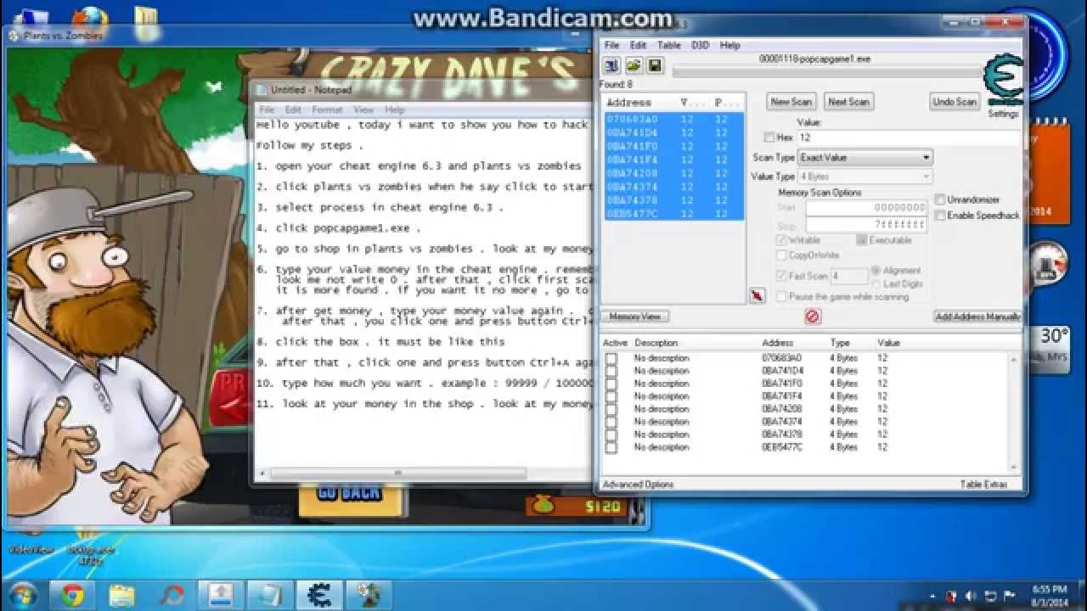This screenshot has height=611, width=1087.
Task: Tick Active box for address 070683A0 row
Action: [611, 358]
